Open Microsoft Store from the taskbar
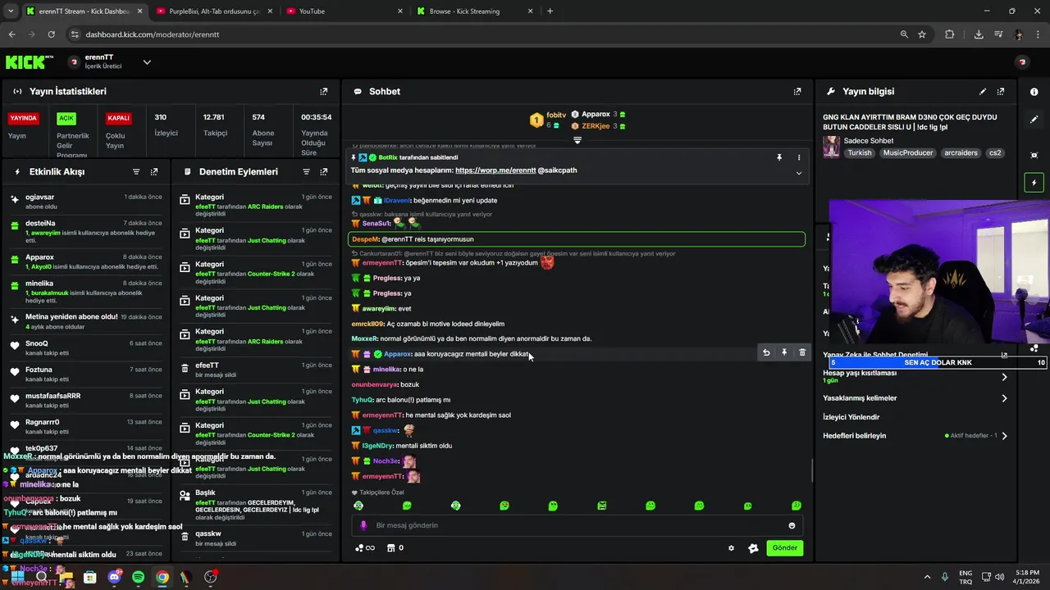This screenshot has width=1050, height=590. click(x=89, y=577)
